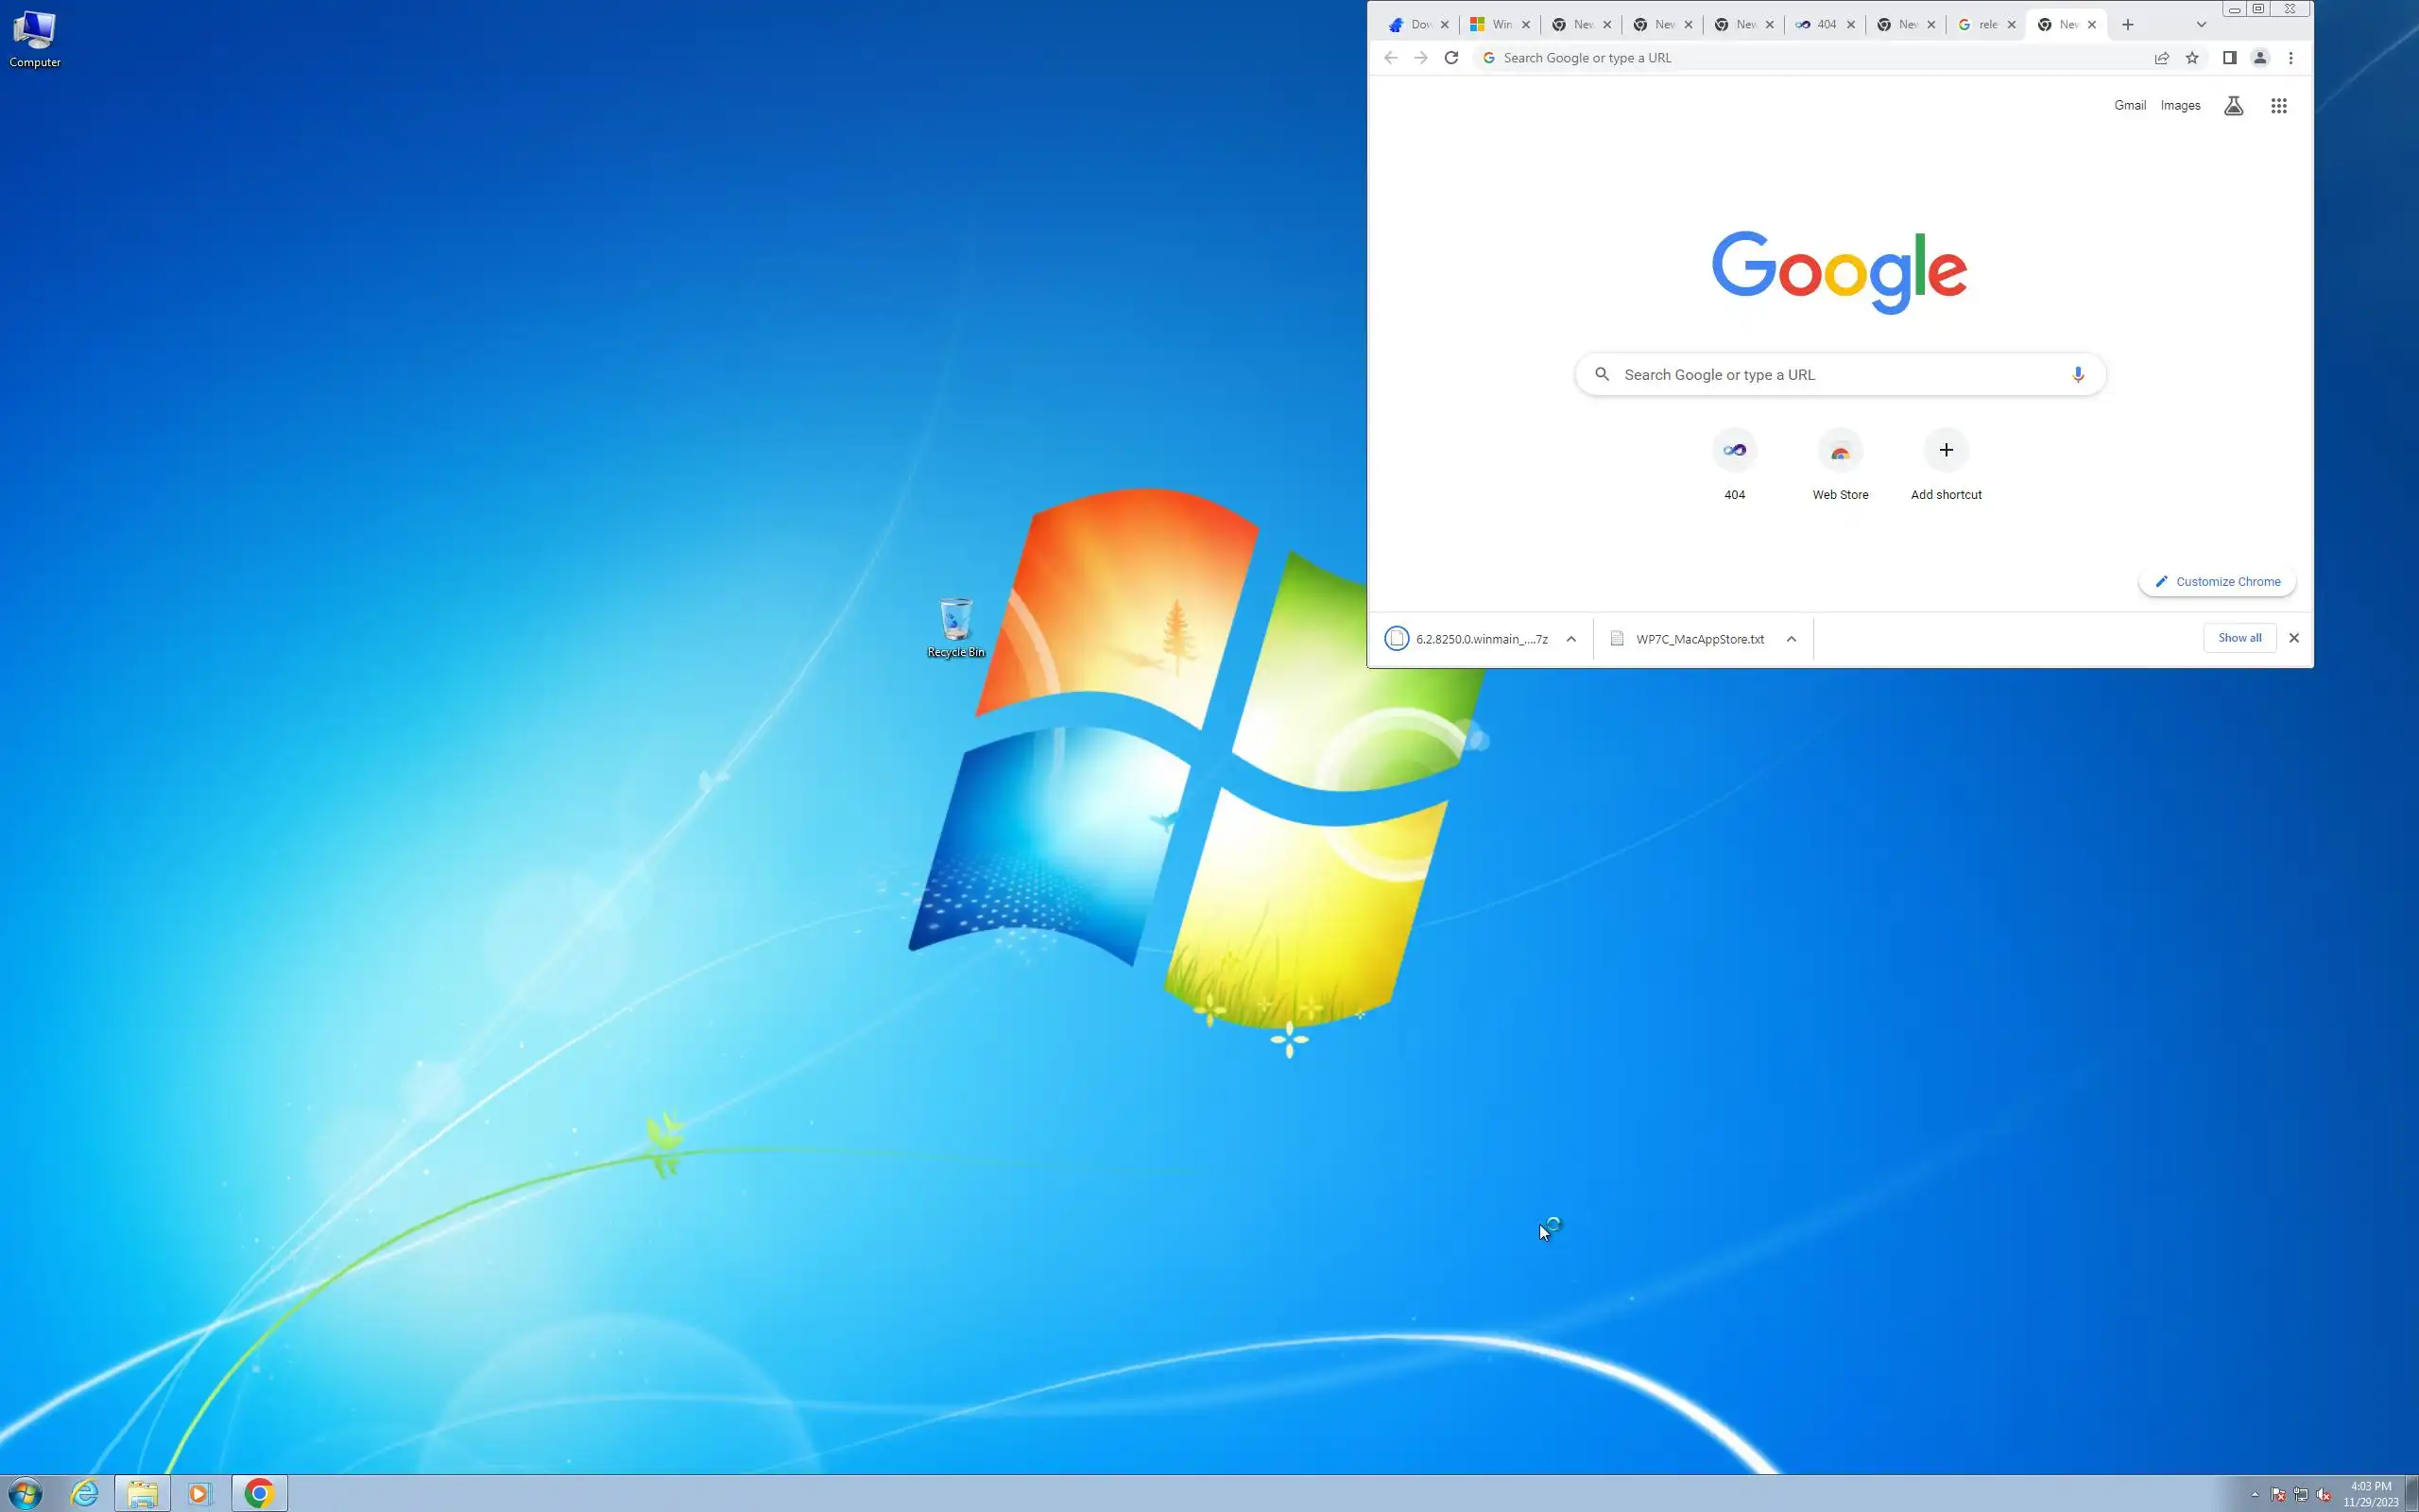Toggle the Chrome side panel
Viewport: 2419px width, 1512px height.
pos(2228,58)
